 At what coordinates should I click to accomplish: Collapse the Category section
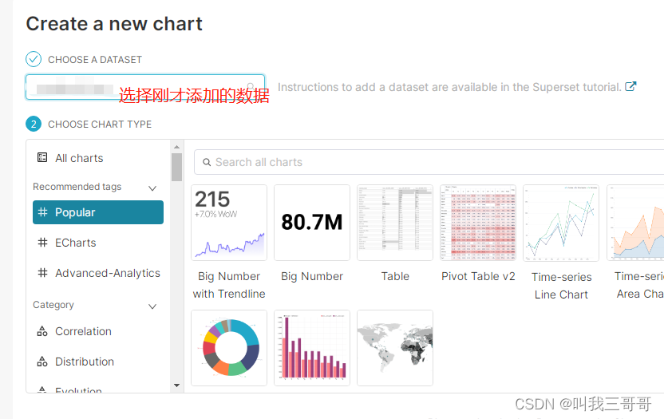pyautogui.click(x=152, y=306)
